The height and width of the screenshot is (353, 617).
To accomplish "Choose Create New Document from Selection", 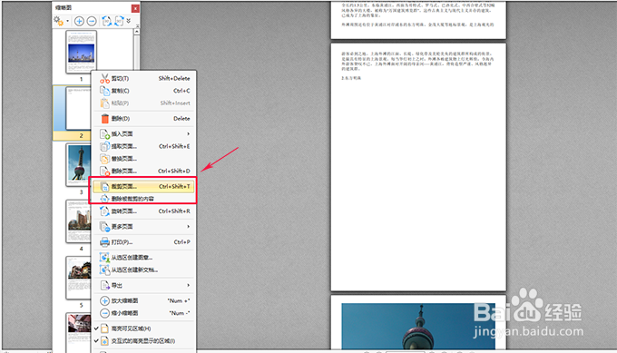I will coord(144,270).
